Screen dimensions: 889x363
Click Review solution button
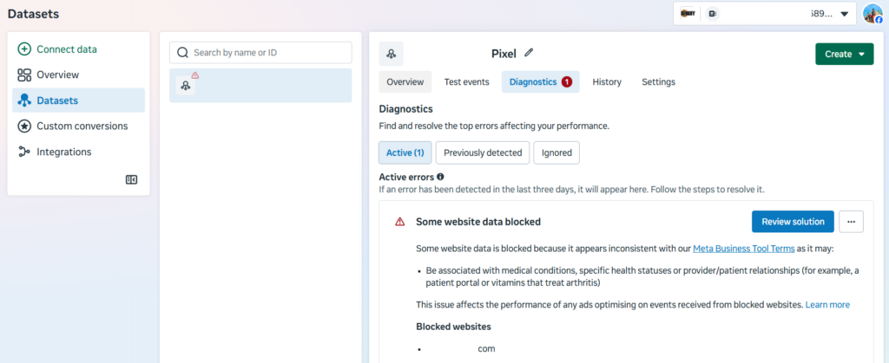point(793,222)
